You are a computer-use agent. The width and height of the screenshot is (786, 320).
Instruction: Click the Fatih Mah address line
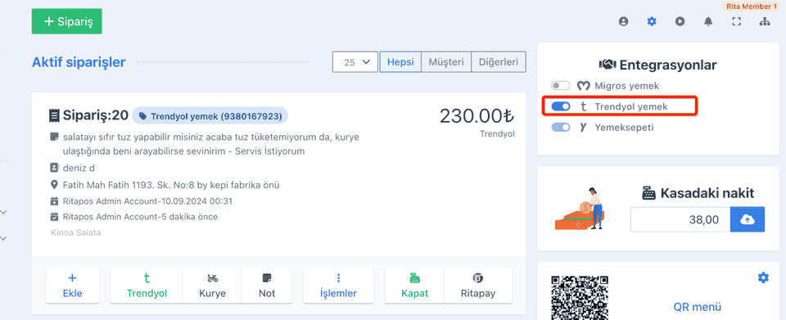tap(171, 185)
